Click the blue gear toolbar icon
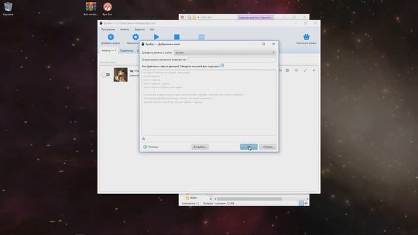418x235 pixels. 135,37
